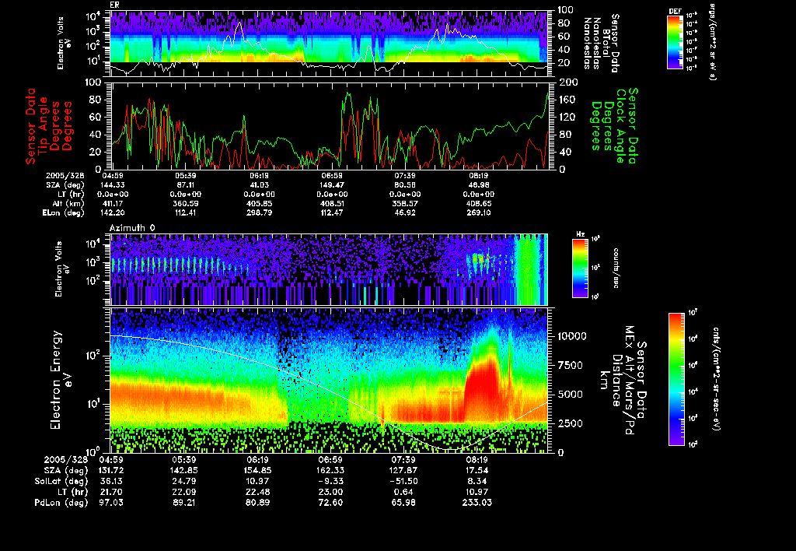Click altitude value 411.17

coord(113,203)
